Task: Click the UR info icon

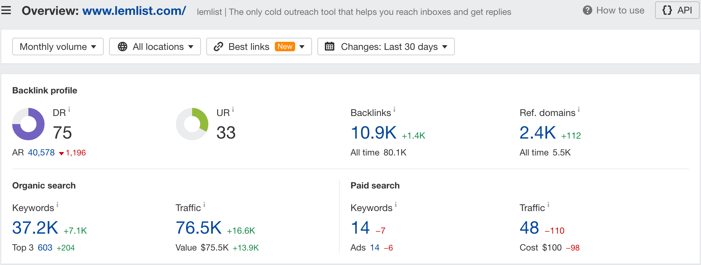Action: [x=233, y=110]
